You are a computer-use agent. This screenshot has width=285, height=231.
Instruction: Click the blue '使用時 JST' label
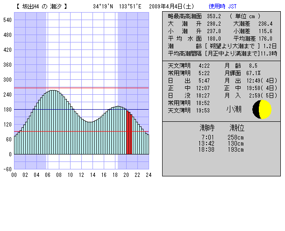(222, 7)
